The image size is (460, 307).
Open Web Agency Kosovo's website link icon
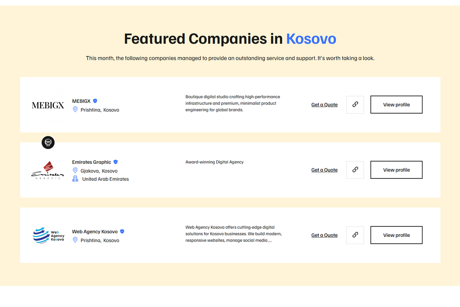[x=355, y=235]
